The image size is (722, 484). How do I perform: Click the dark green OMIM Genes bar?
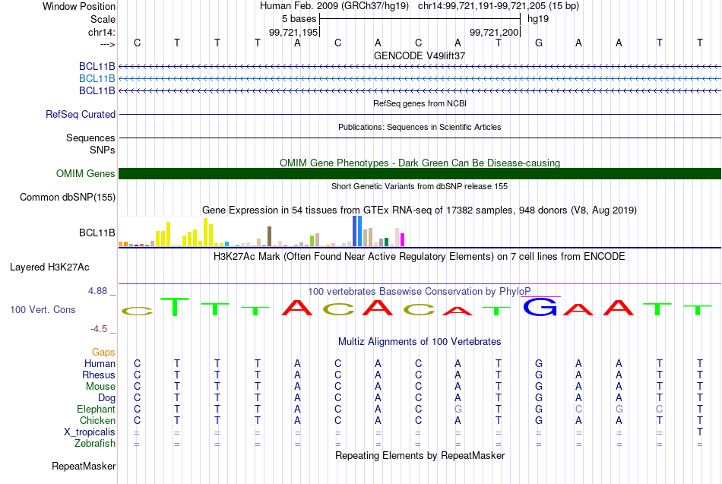coord(420,173)
